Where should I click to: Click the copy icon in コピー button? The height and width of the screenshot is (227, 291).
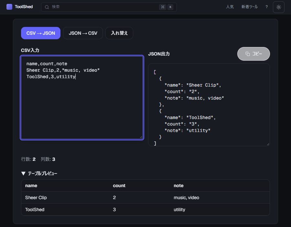(x=248, y=54)
